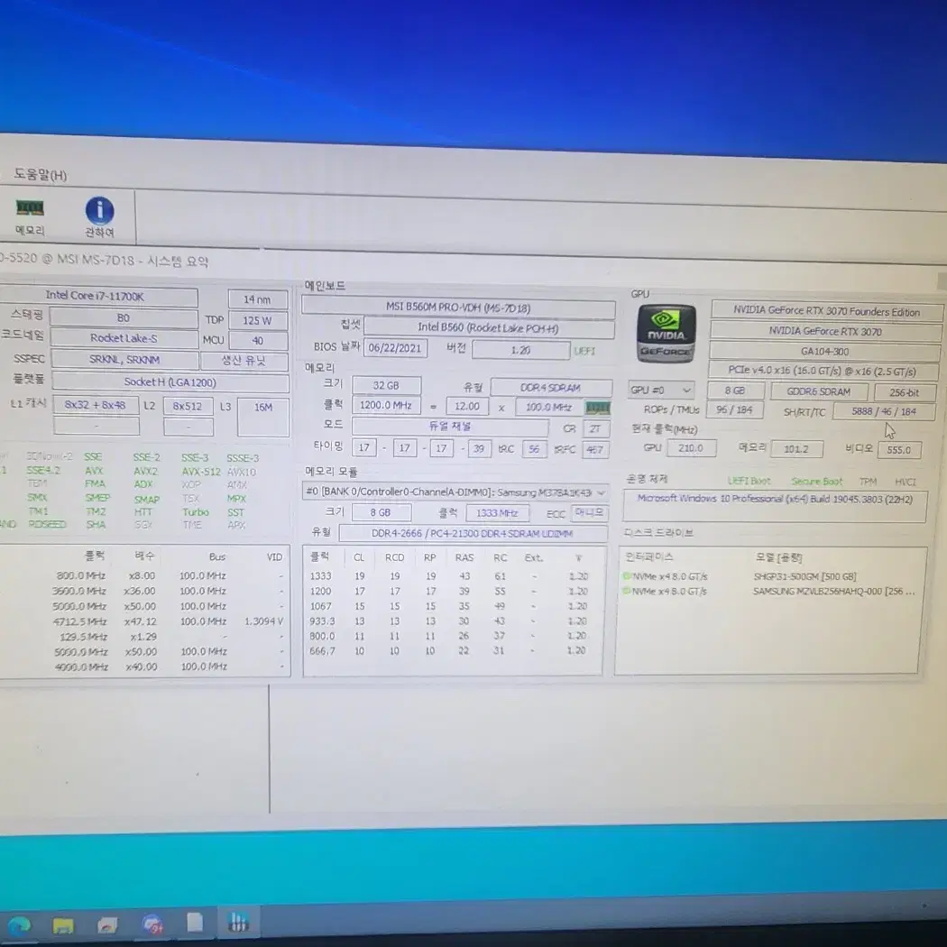This screenshot has width=947, height=947.
Task: Open the blank document taskbar icon
Action: tap(195, 923)
